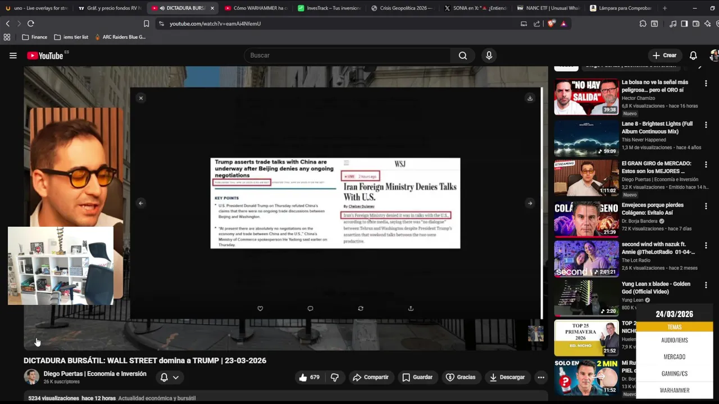Screen dimensions: 719x404
Task: Open the Finance bookmarks folder
Action: pyautogui.click(x=34, y=37)
